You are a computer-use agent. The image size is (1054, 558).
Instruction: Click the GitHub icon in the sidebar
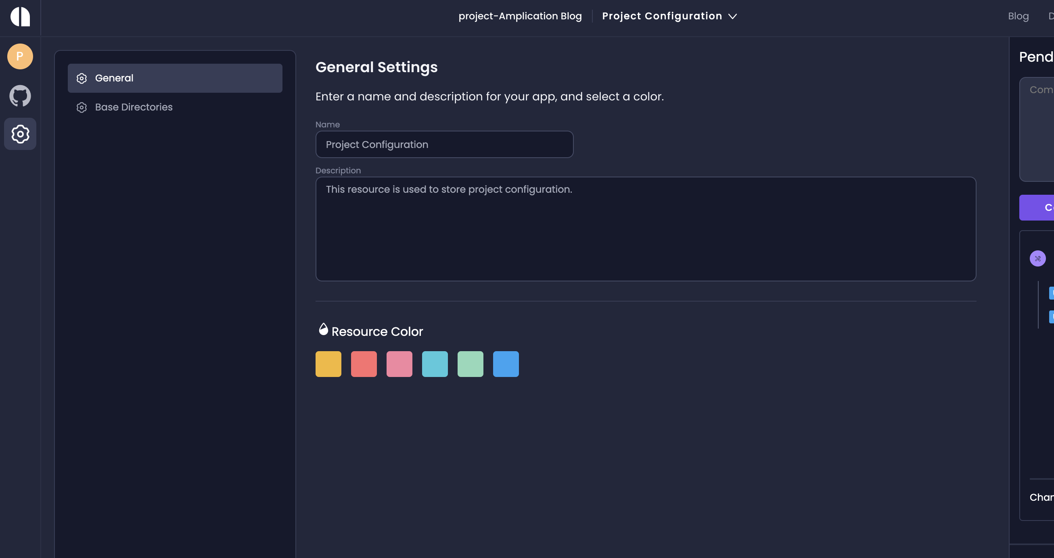(20, 96)
